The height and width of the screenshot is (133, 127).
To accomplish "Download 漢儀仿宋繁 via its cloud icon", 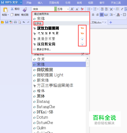I will point(82,39).
